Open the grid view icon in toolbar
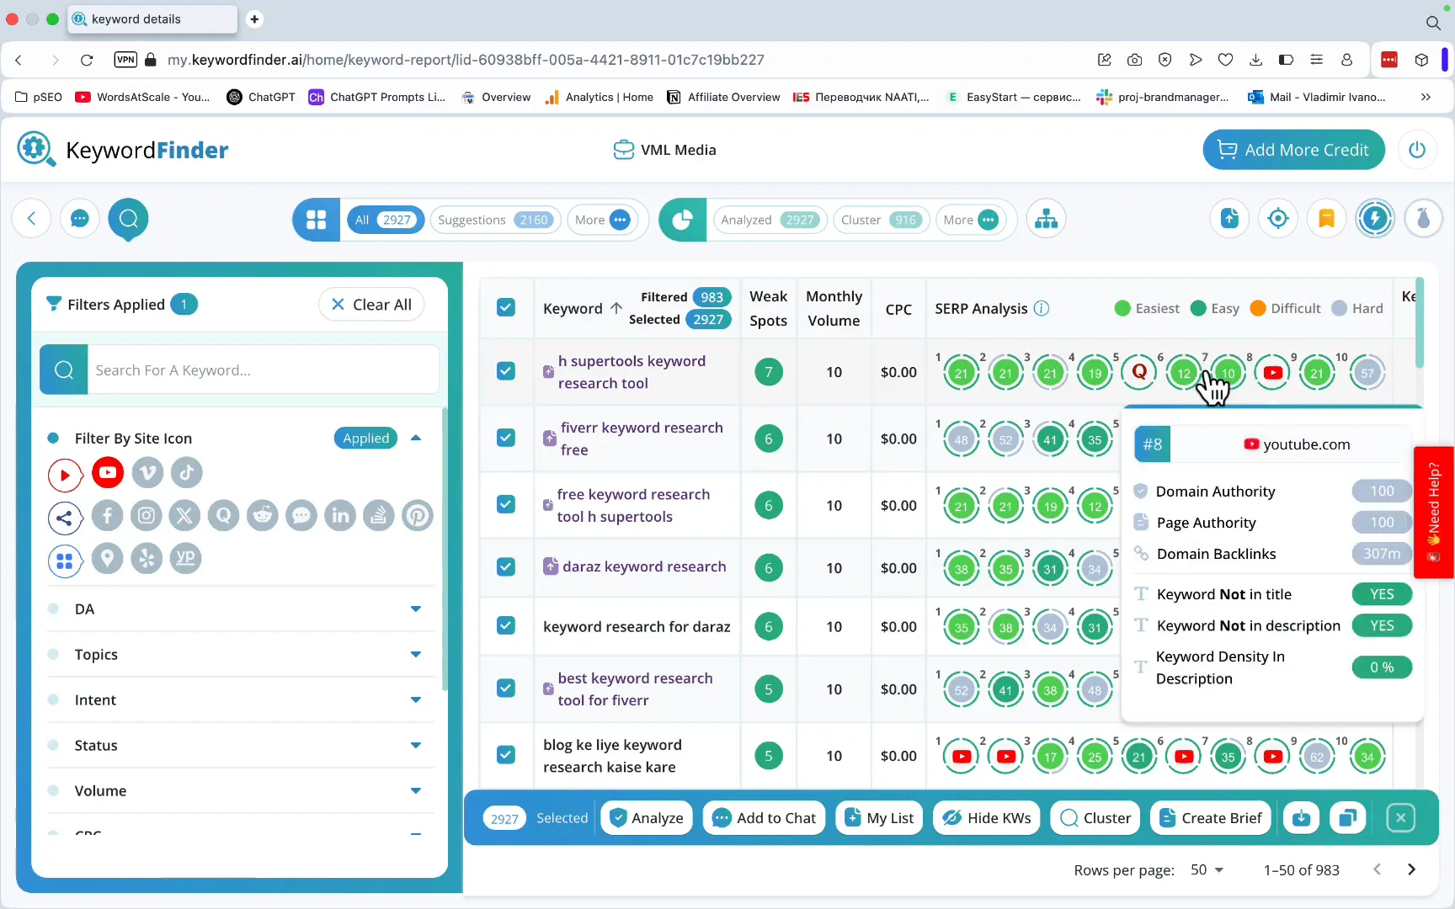The width and height of the screenshot is (1455, 909). pyautogui.click(x=317, y=220)
